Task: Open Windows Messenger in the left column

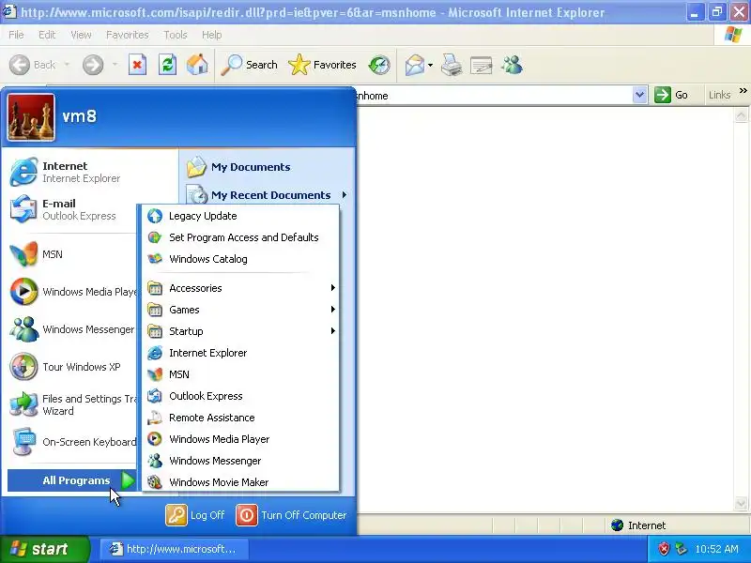Action: coord(72,329)
